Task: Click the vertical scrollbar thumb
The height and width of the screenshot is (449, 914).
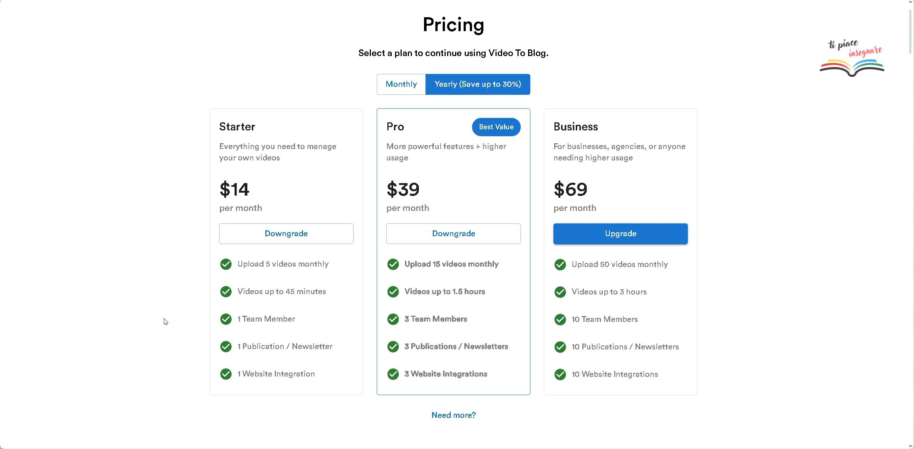Action: pos(911,32)
